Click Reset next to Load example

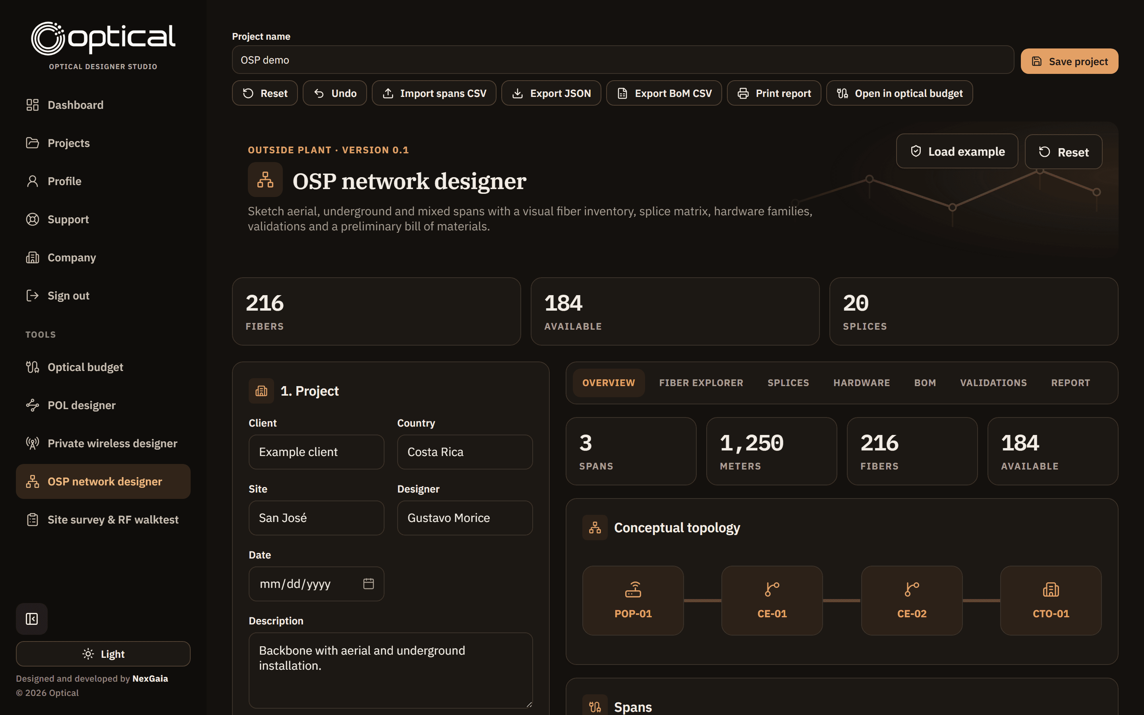[x=1064, y=152]
